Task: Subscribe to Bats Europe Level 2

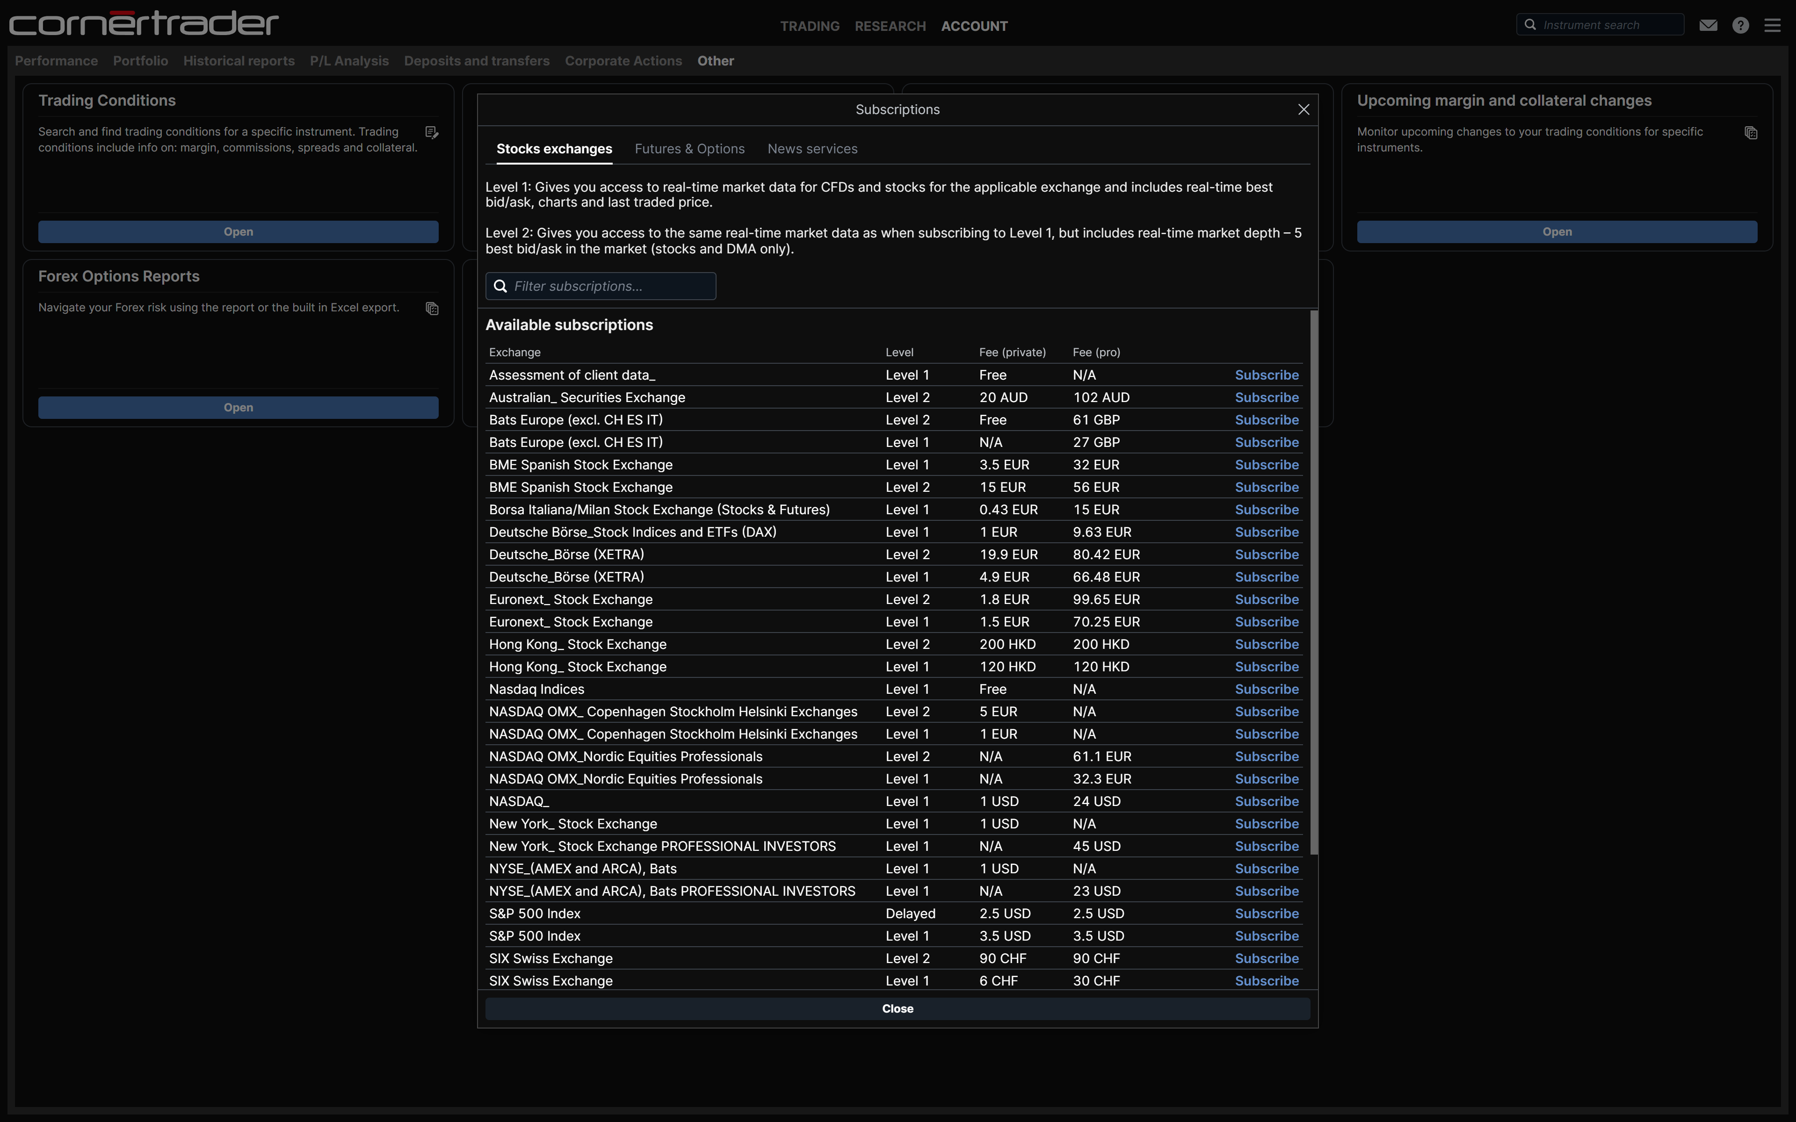Action: (x=1266, y=420)
